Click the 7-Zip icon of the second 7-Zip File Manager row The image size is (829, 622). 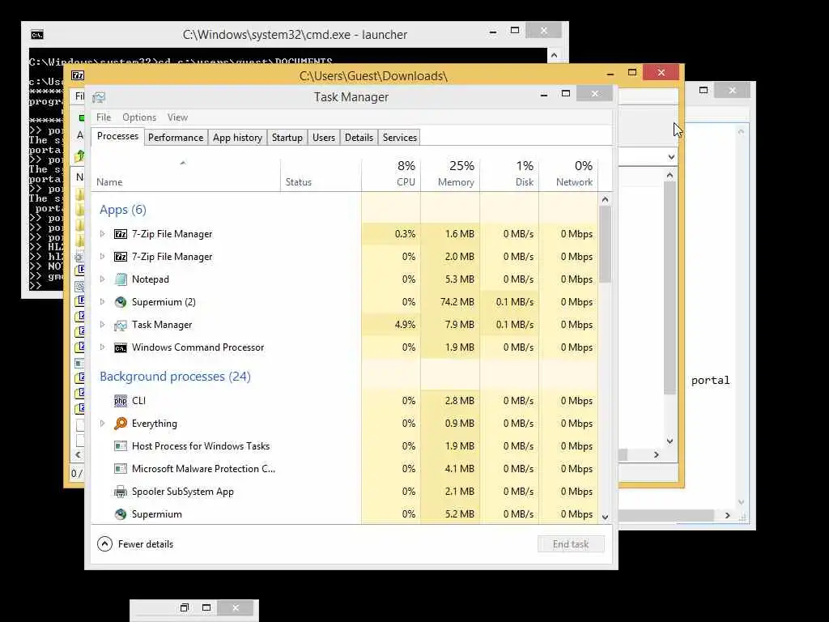121,257
